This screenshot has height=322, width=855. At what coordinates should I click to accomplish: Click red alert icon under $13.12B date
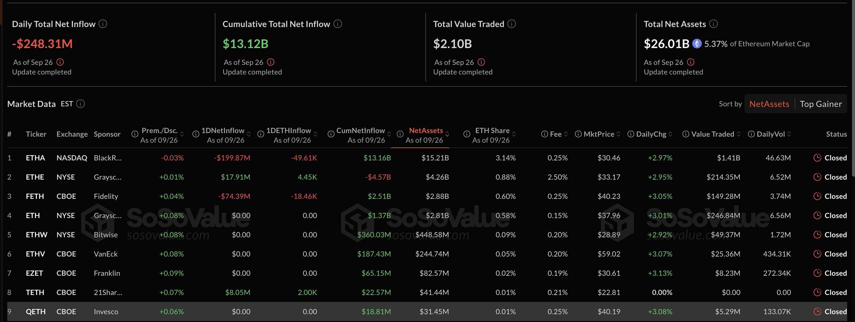pyautogui.click(x=270, y=62)
